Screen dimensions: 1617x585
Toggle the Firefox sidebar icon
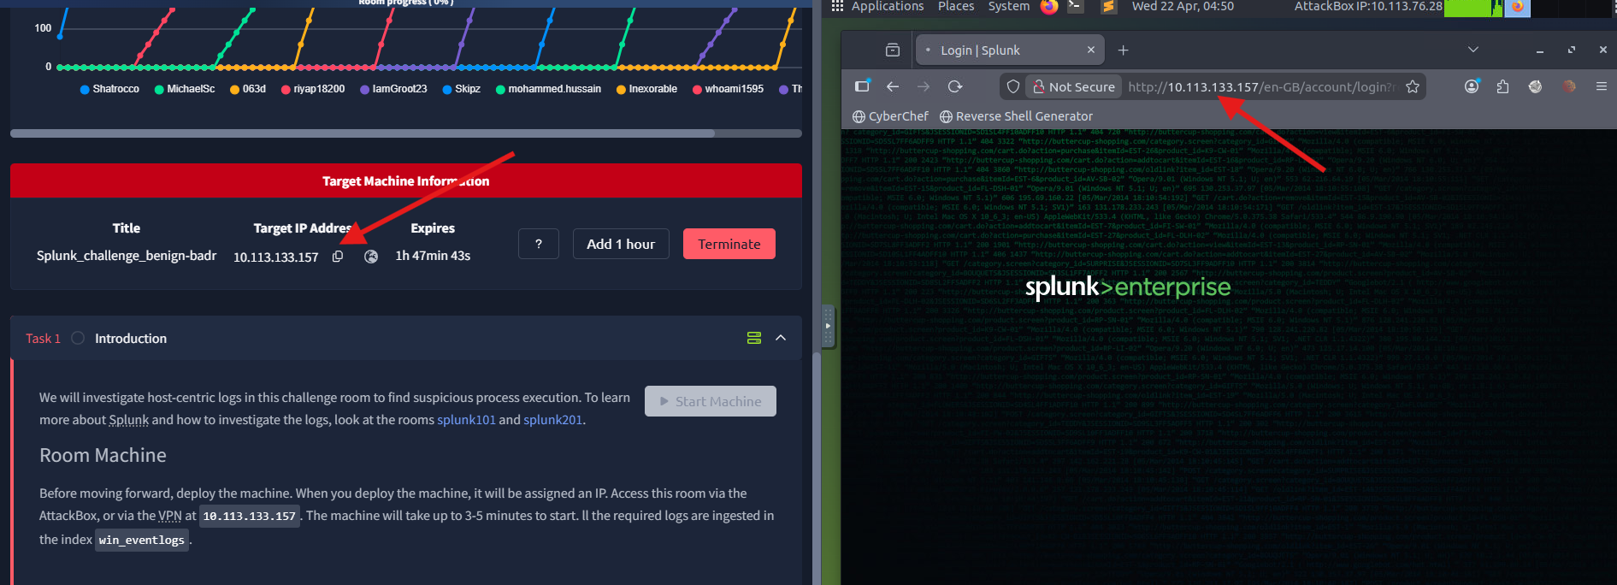click(862, 86)
